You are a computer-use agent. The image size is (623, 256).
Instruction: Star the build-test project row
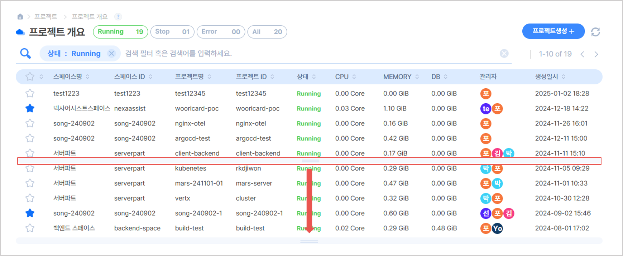tap(30, 228)
